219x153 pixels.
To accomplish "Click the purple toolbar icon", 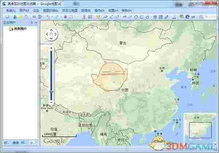I will (x=65, y=17).
